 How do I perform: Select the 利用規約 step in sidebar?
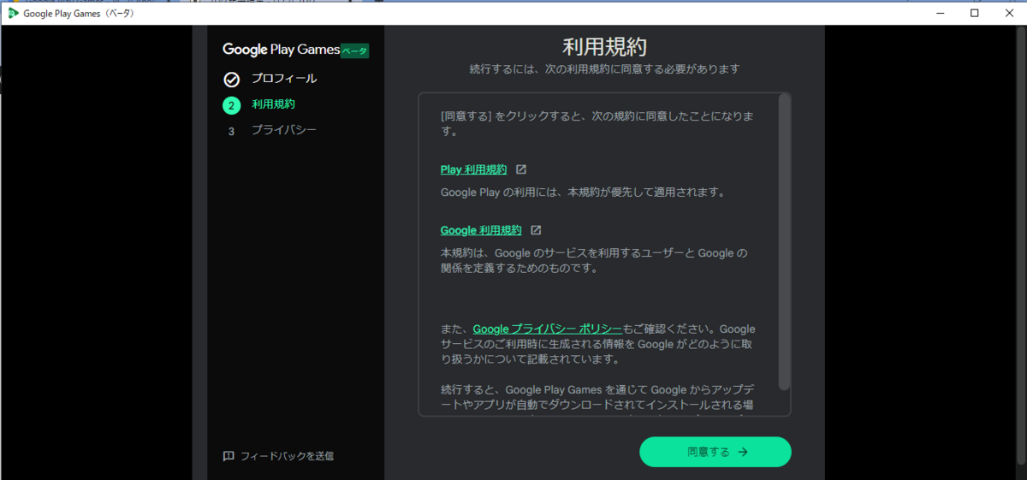click(x=273, y=104)
